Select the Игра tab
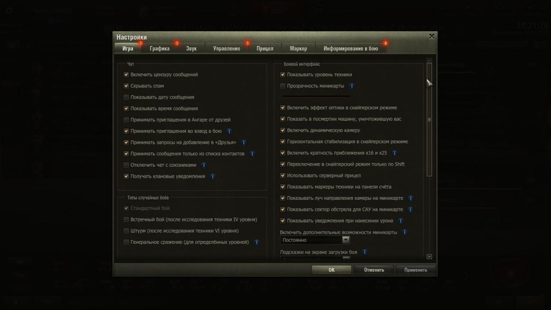 pyautogui.click(x=128, y=48)
